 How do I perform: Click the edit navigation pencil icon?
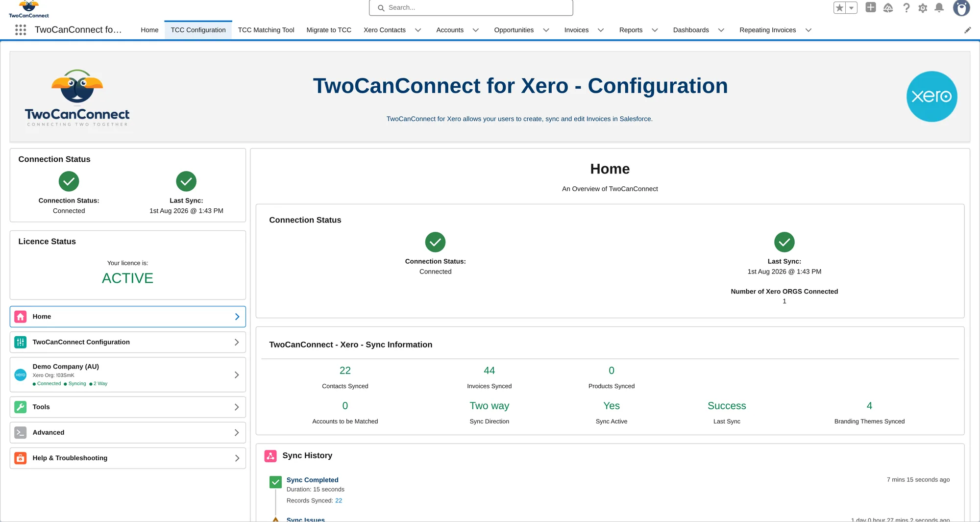click(x=968, y=30)
